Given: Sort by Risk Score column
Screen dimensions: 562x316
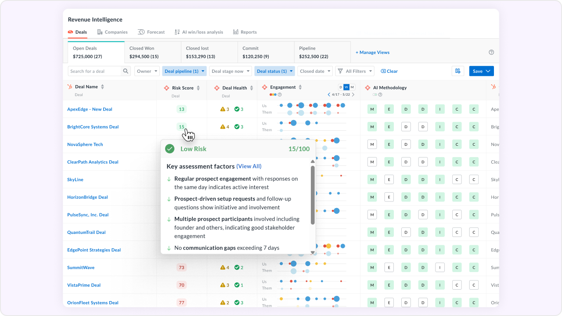Looking at the screenshot, I should coord(198,88).
